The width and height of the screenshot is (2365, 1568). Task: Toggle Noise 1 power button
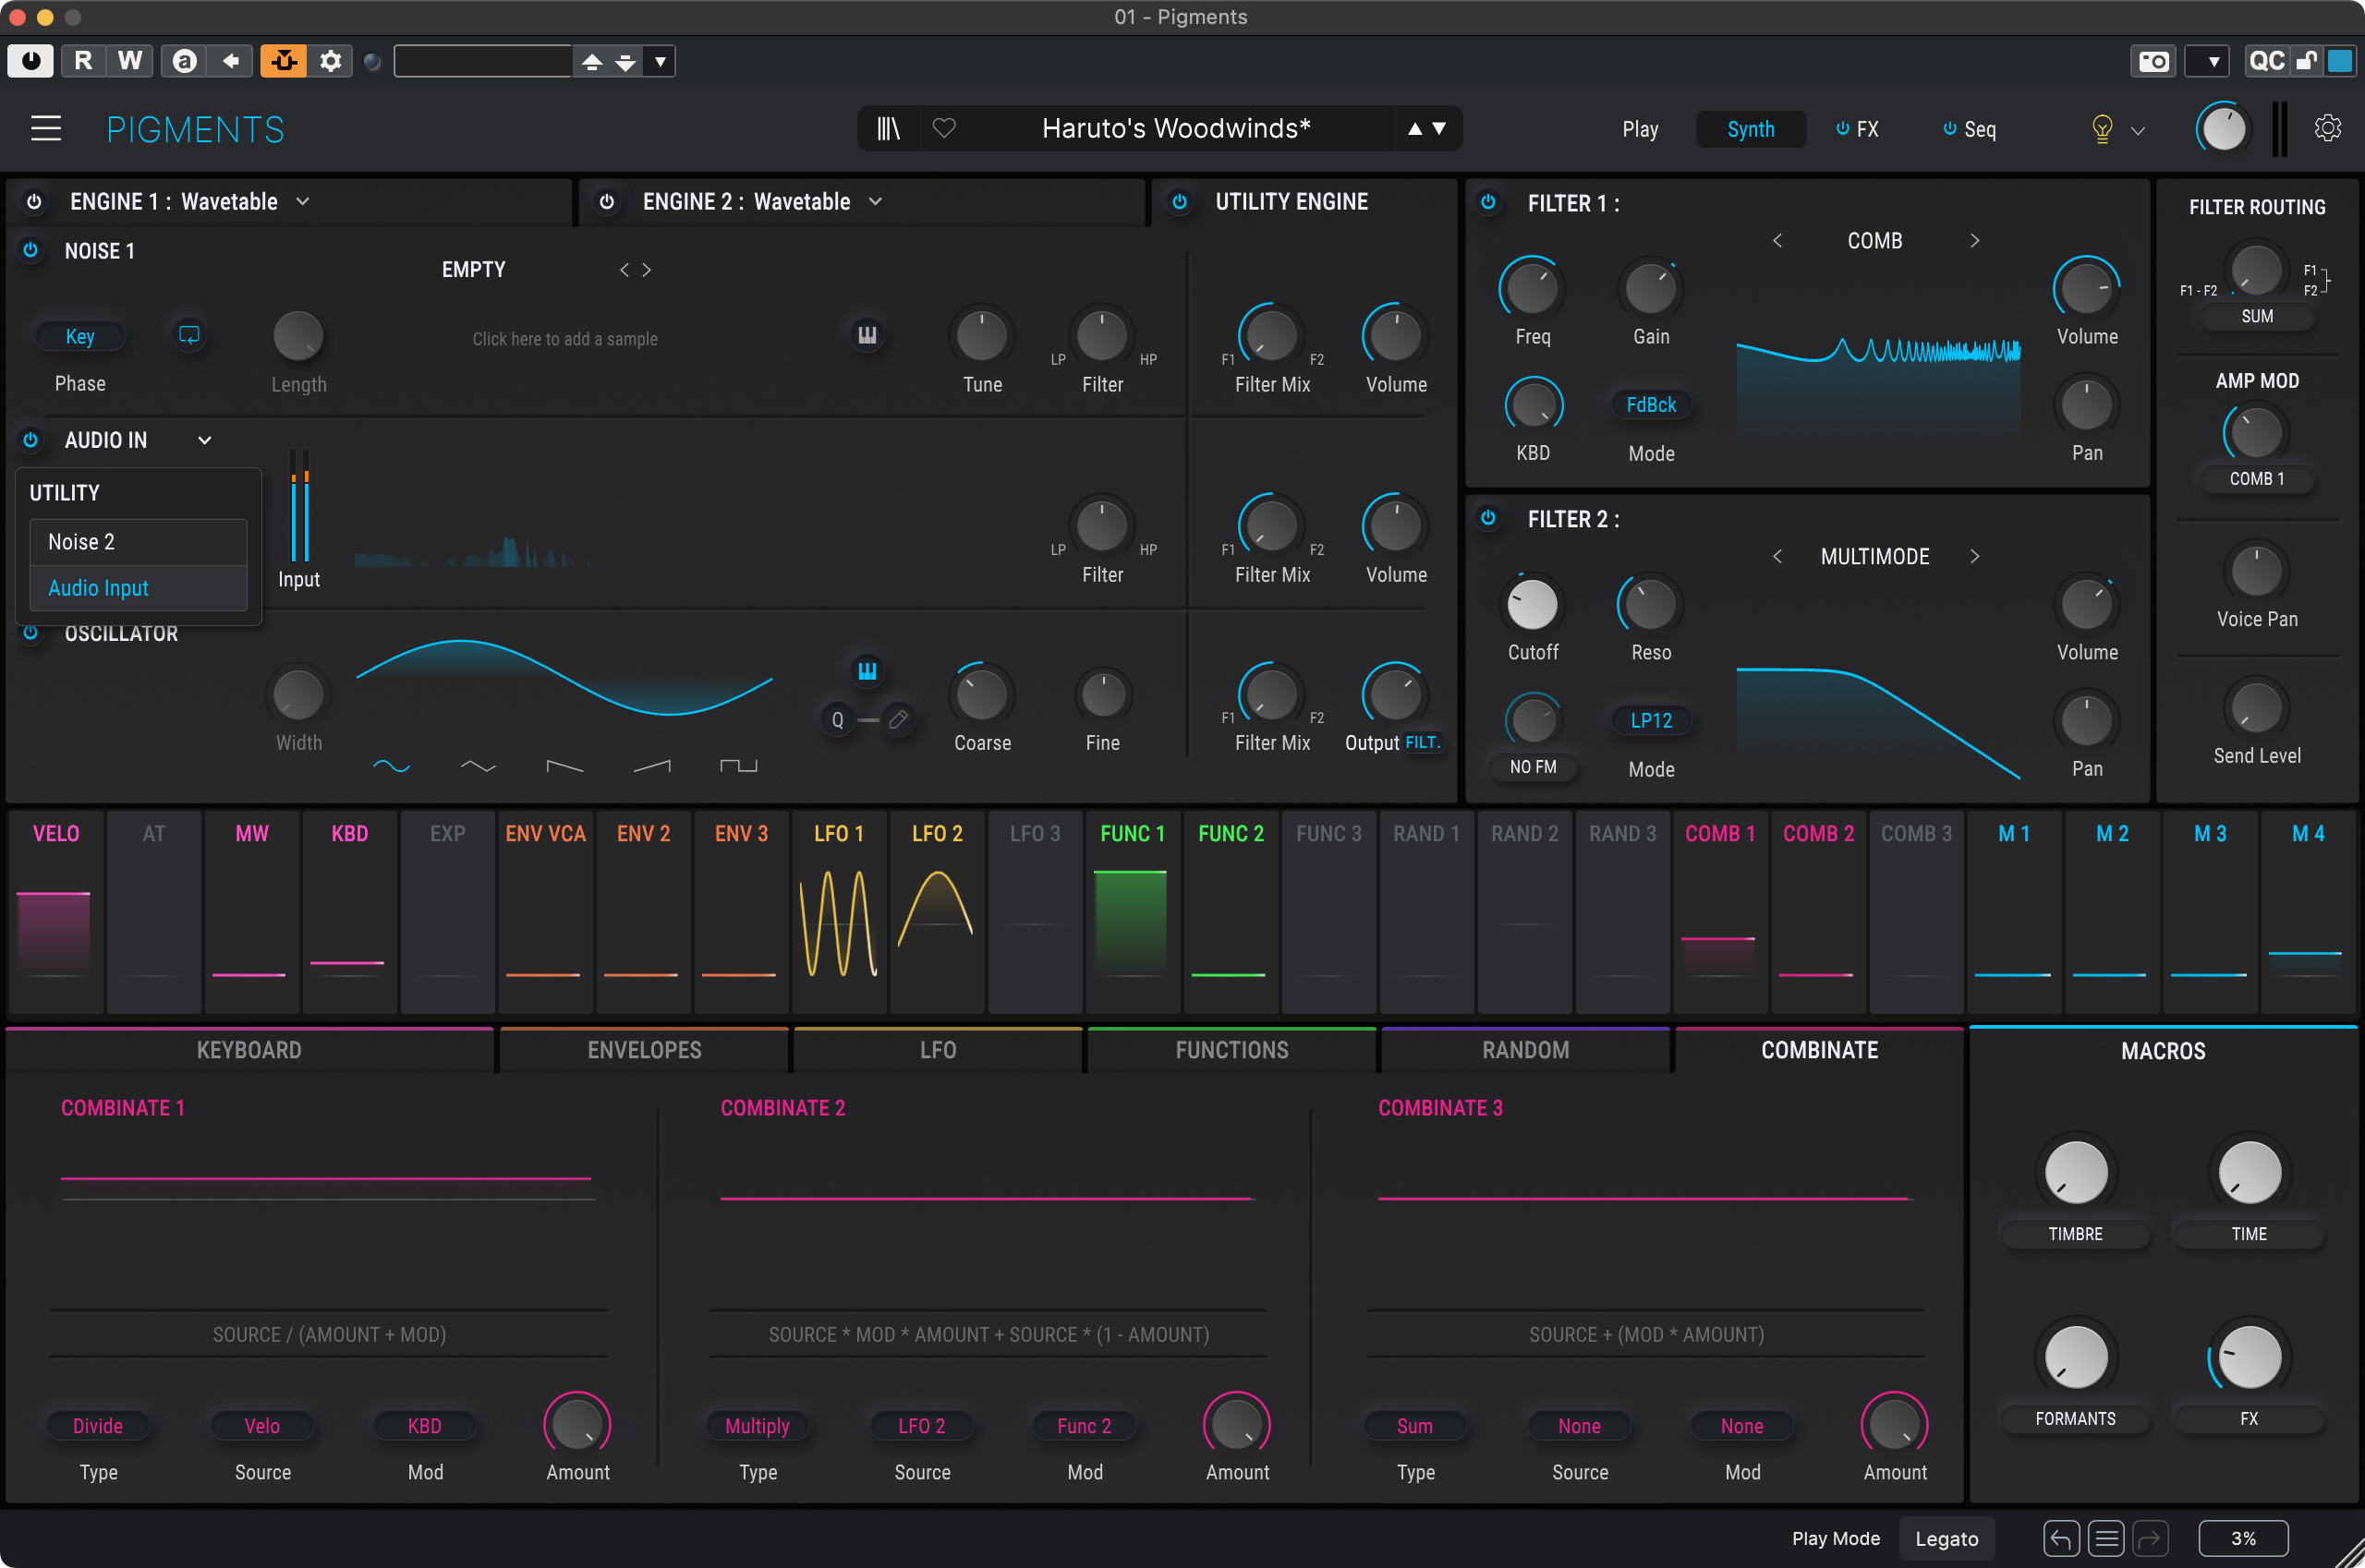tap(31, 250)
